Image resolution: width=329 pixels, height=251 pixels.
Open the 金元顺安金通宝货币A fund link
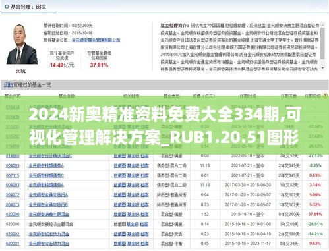48,195
